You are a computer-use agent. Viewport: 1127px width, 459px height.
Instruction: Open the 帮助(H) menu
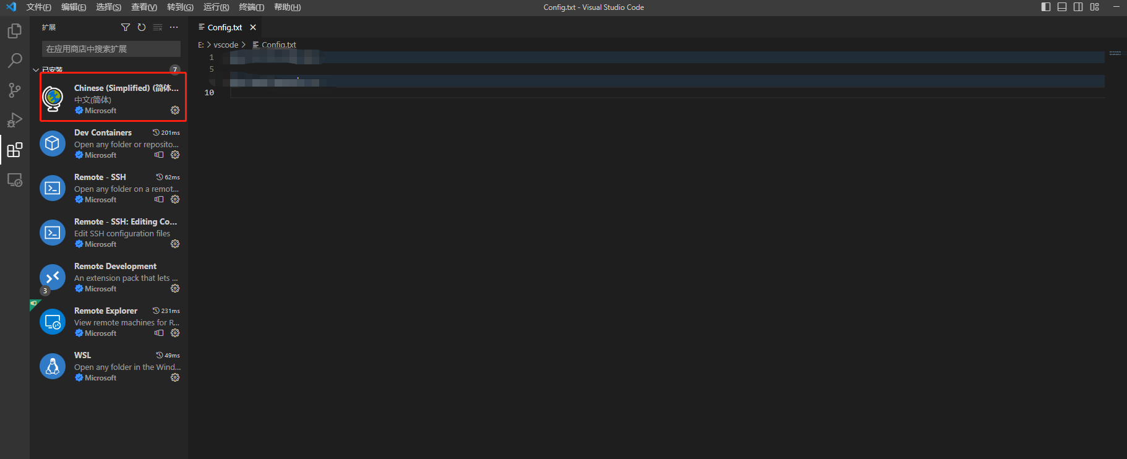pyautogui.click(x=287, y=7)
